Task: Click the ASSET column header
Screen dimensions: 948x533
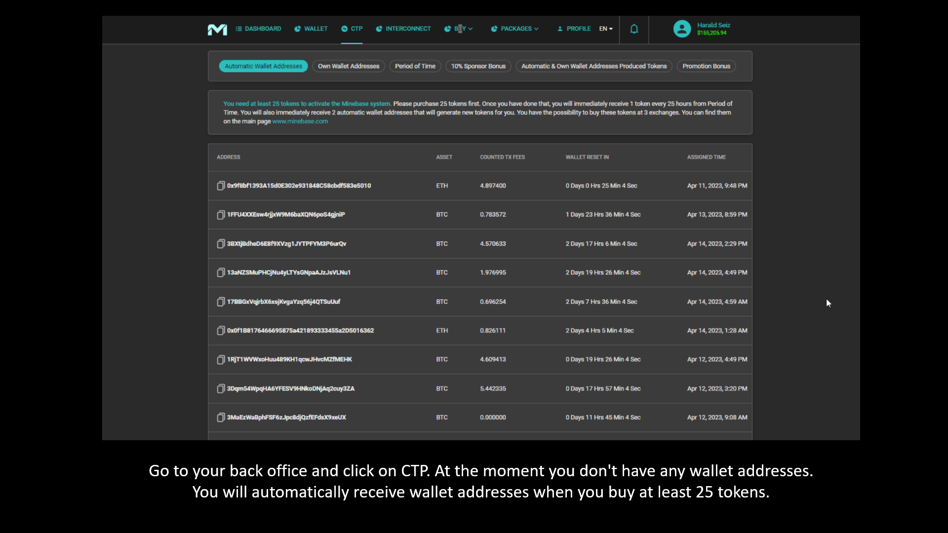Action: [444, 157]
